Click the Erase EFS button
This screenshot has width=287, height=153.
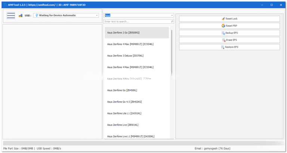point(229,40)
